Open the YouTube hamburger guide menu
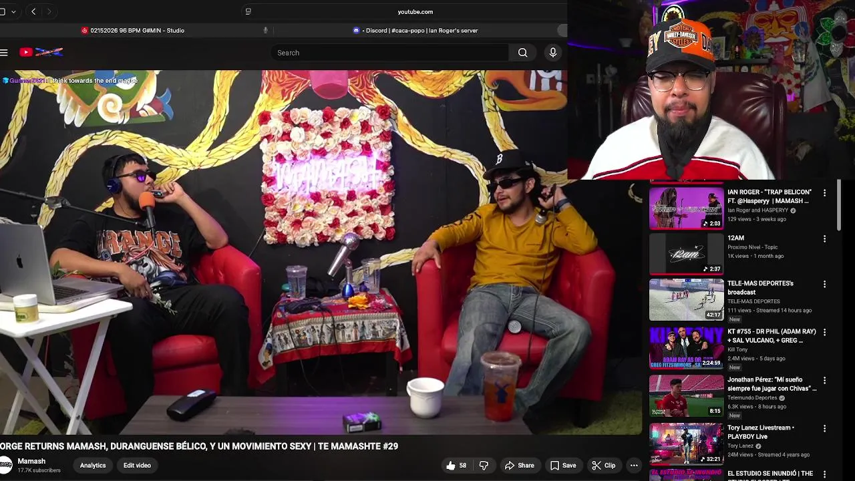 4,52
